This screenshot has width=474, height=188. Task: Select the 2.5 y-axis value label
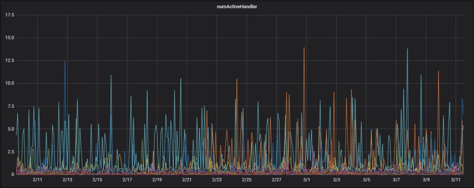point(11,152)
